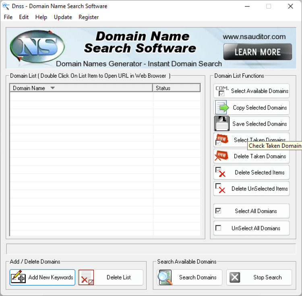Image resolution: width=302 pixels, height=296 pixels.
Task: Click the Domain Name Search Software banner title
Action: [140, 42]
